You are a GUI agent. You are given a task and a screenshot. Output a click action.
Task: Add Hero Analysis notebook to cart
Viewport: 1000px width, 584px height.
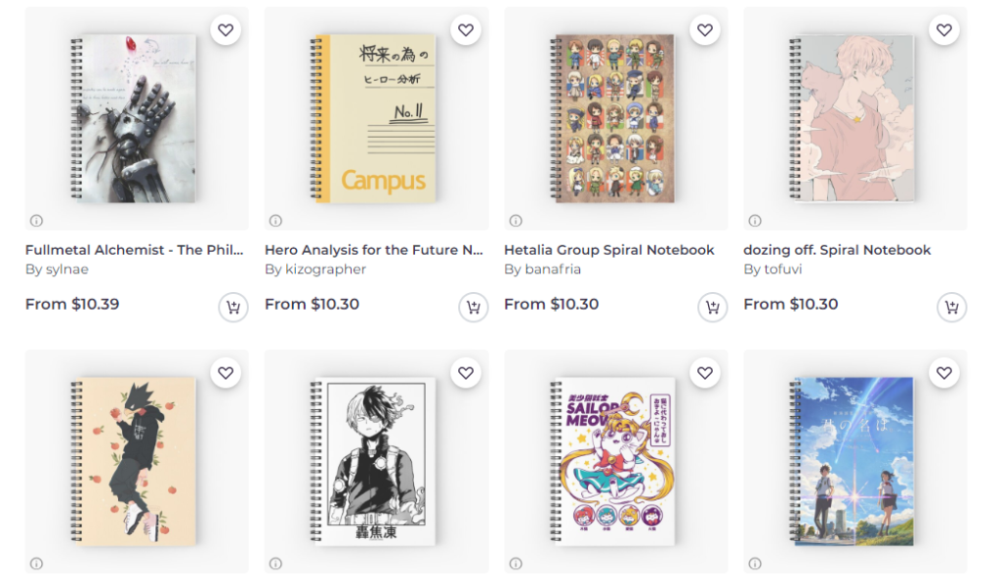473,308
